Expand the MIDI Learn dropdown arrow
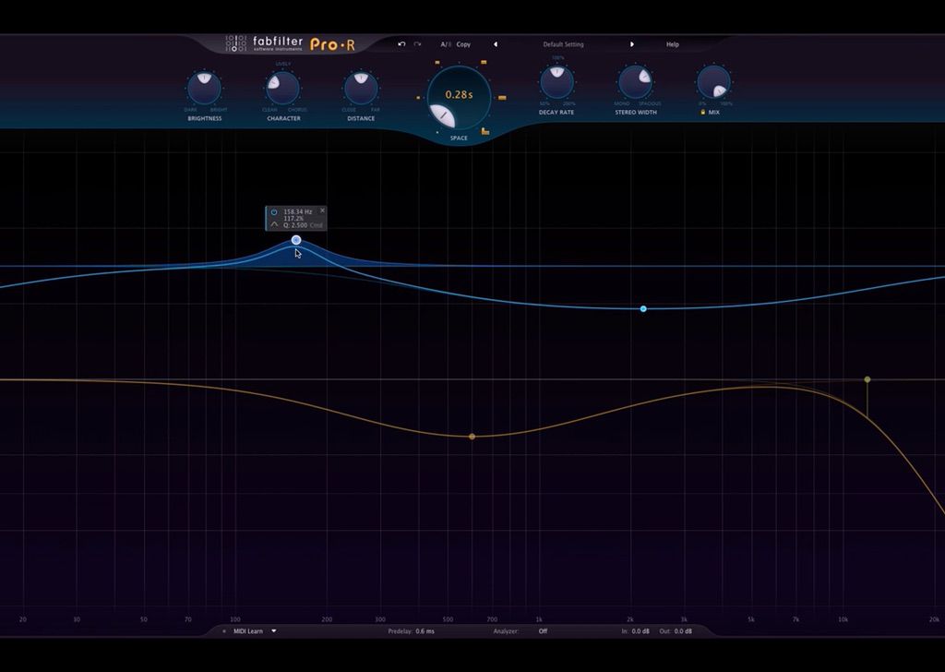 pyautogui.click(x=273, y=631)
